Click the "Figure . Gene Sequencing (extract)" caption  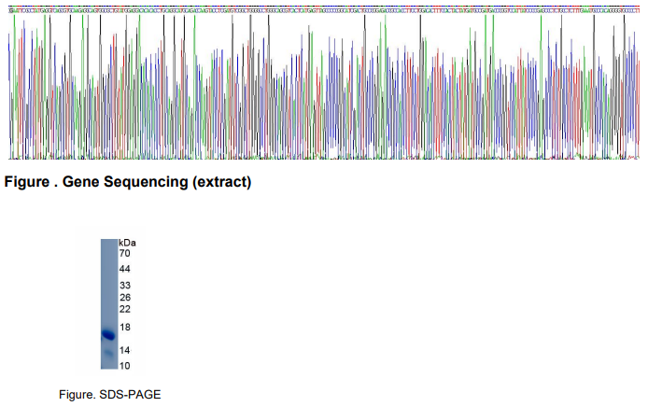tap(128, 182)
